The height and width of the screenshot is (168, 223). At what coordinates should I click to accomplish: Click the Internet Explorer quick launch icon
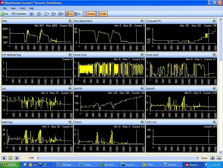[46, 165]
